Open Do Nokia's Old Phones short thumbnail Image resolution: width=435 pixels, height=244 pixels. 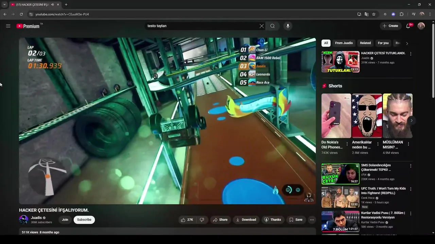336,116
